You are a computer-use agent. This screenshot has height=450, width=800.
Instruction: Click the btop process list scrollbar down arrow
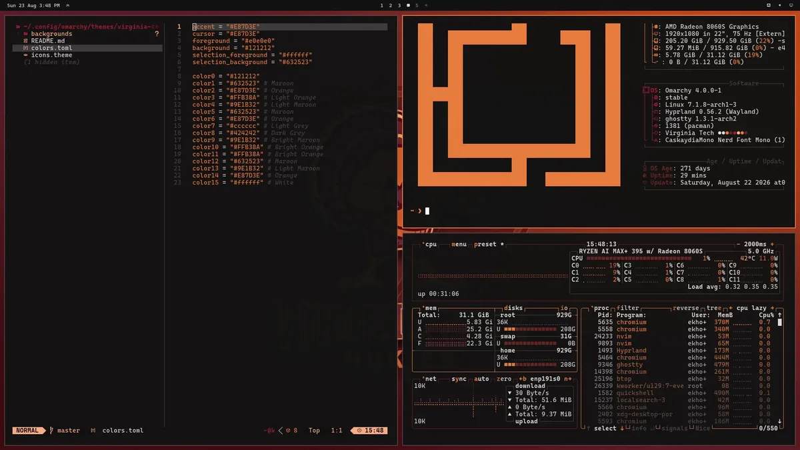pyautogui.click(x=780, y=421)
